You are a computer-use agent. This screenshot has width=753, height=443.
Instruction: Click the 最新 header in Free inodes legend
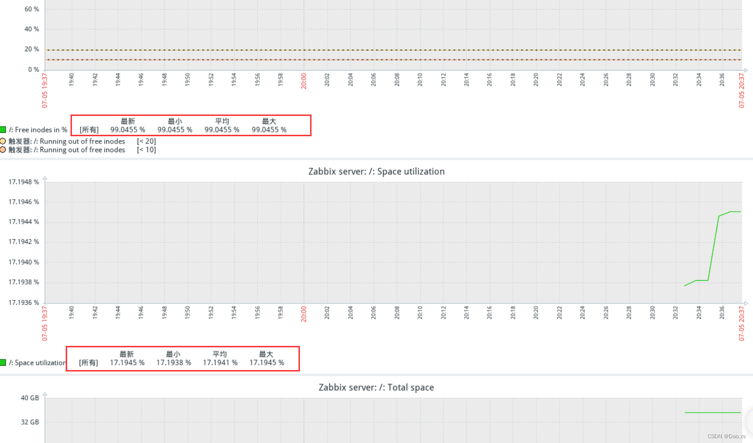(x=128, y=121)
